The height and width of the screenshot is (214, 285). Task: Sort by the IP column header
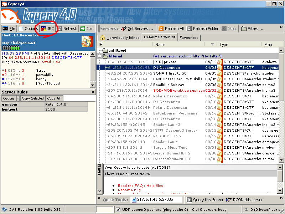pos(125,45)
